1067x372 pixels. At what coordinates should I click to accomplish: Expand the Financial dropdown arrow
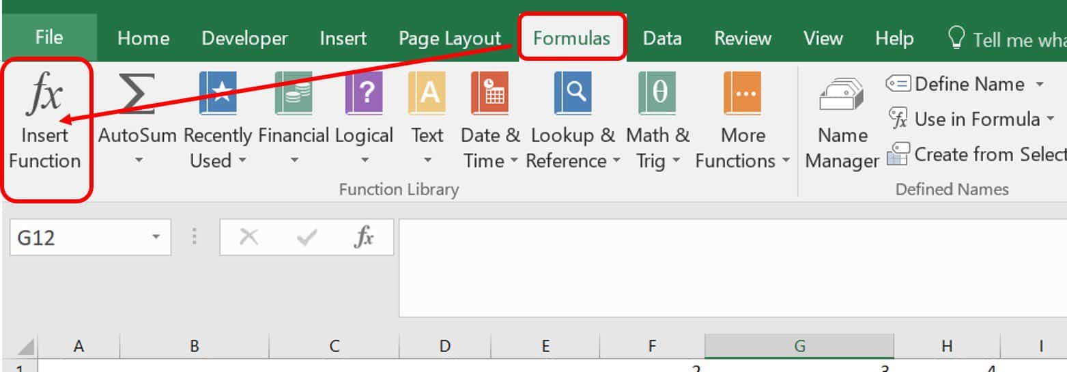point(294,161)
